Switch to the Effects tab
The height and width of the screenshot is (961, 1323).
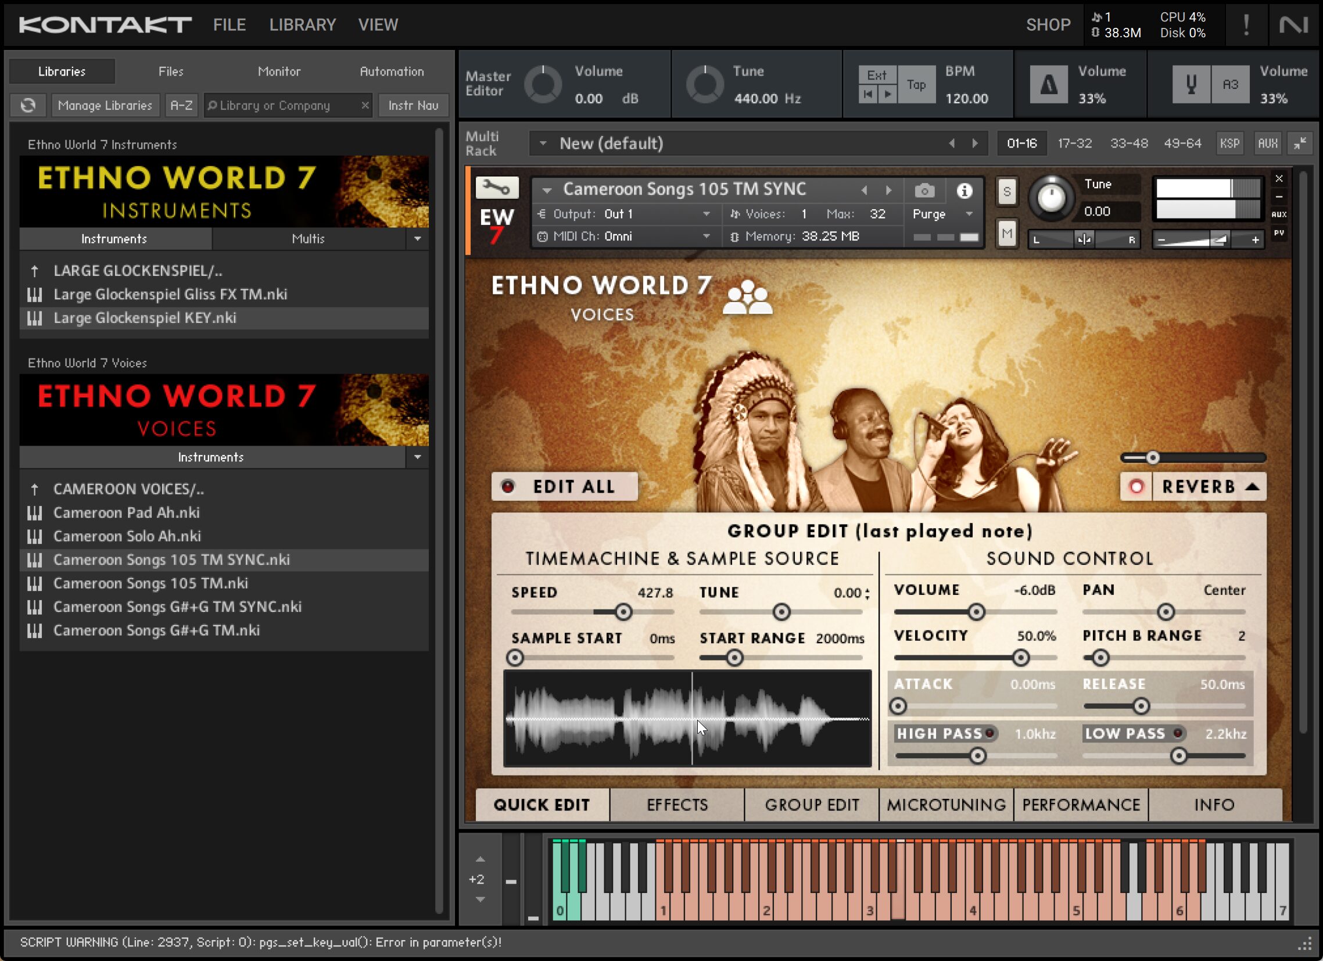[677, 805]
